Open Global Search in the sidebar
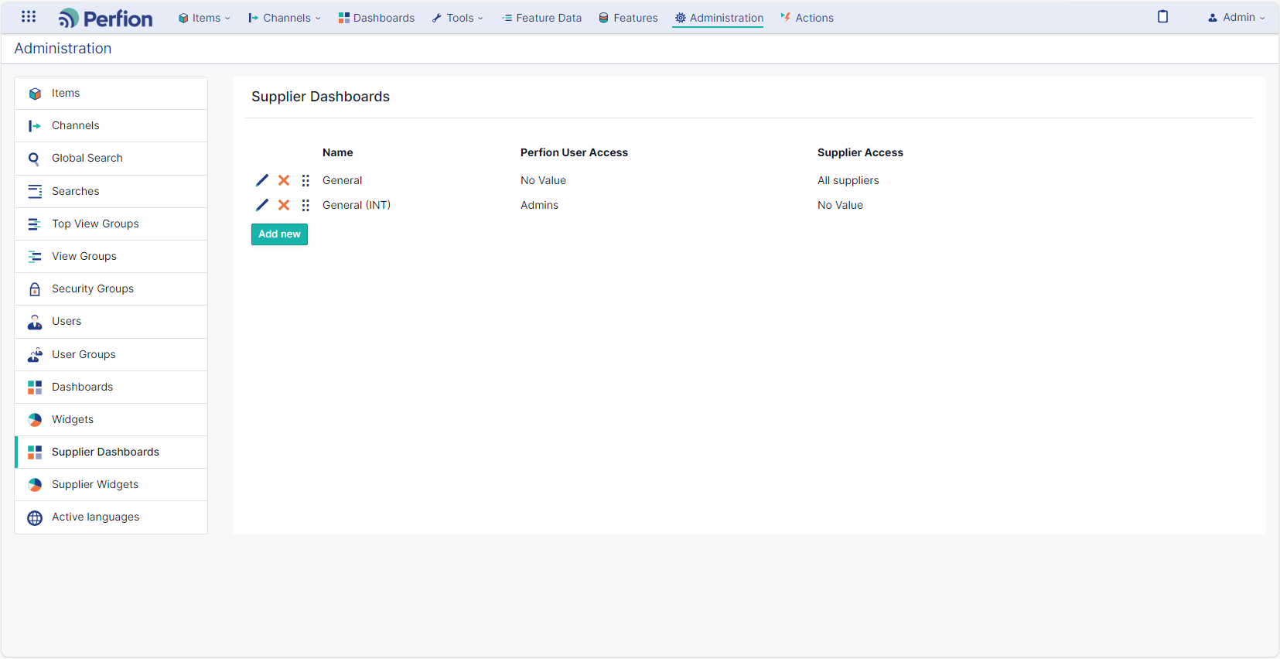The width and height of the screenshot is (1280, 659). [x=111, y=158]
